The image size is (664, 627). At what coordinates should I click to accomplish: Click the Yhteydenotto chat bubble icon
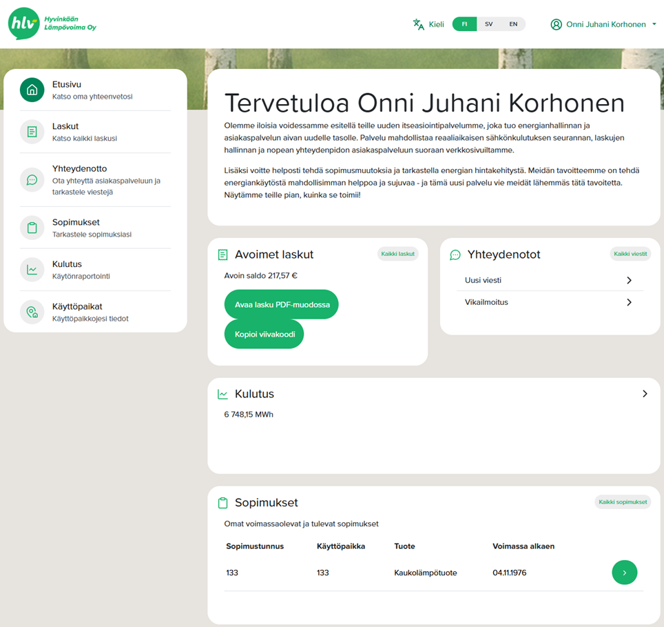[32, 180]
